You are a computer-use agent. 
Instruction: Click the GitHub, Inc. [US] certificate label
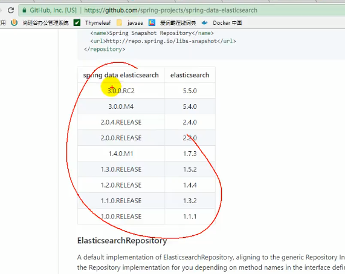53,10
